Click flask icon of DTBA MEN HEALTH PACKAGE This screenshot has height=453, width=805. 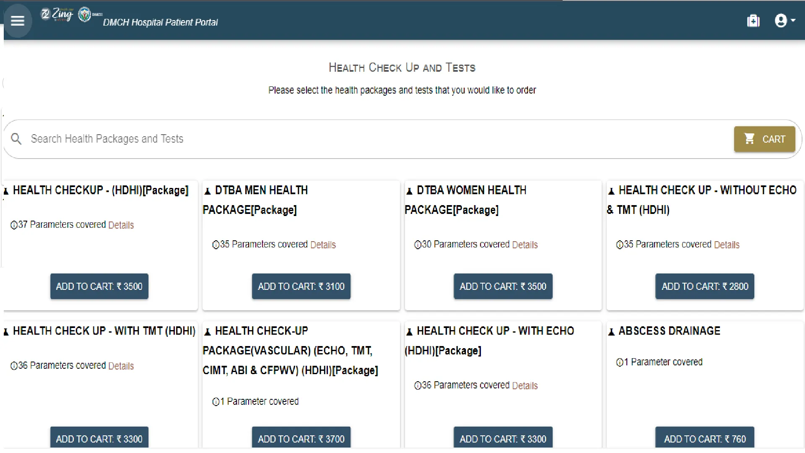[x=208, y=191]
